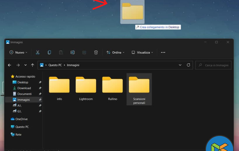Screen dimensions: 239x151
Task: Select the Scansioni personali folder
Action: [139, 89]
